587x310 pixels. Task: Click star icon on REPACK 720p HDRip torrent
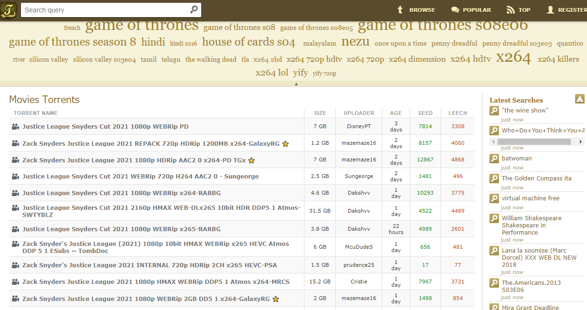click(285, 144)
